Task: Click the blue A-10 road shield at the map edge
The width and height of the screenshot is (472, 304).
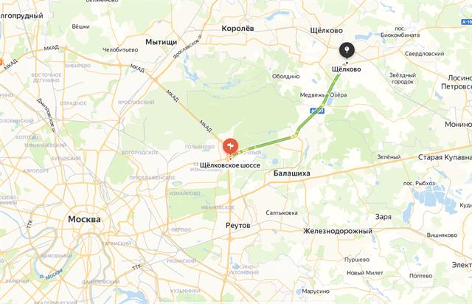Action: [467, 21]
